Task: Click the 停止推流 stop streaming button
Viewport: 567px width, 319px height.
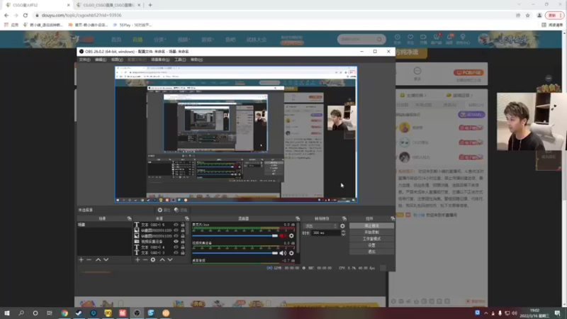Action: (371, 225)
